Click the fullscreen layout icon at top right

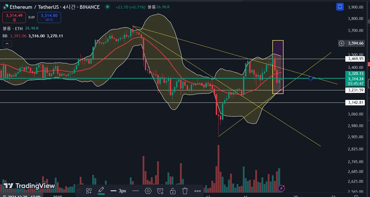point(340,7)
